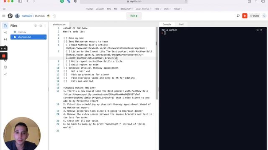Open the Database sidebar icon

click(5, 67)
